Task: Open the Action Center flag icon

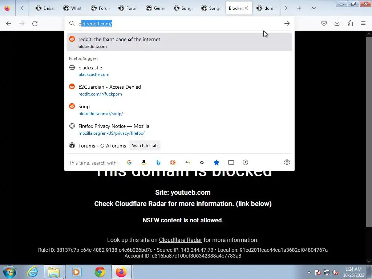Action: tap(318, 272)
